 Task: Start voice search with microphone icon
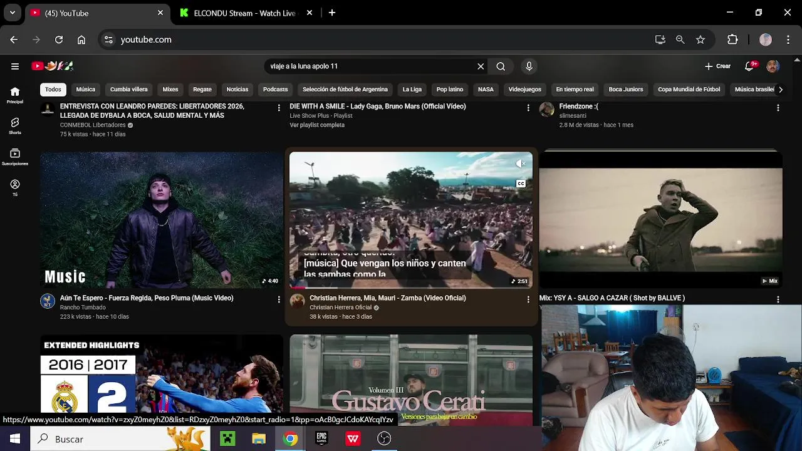[529, 66]
